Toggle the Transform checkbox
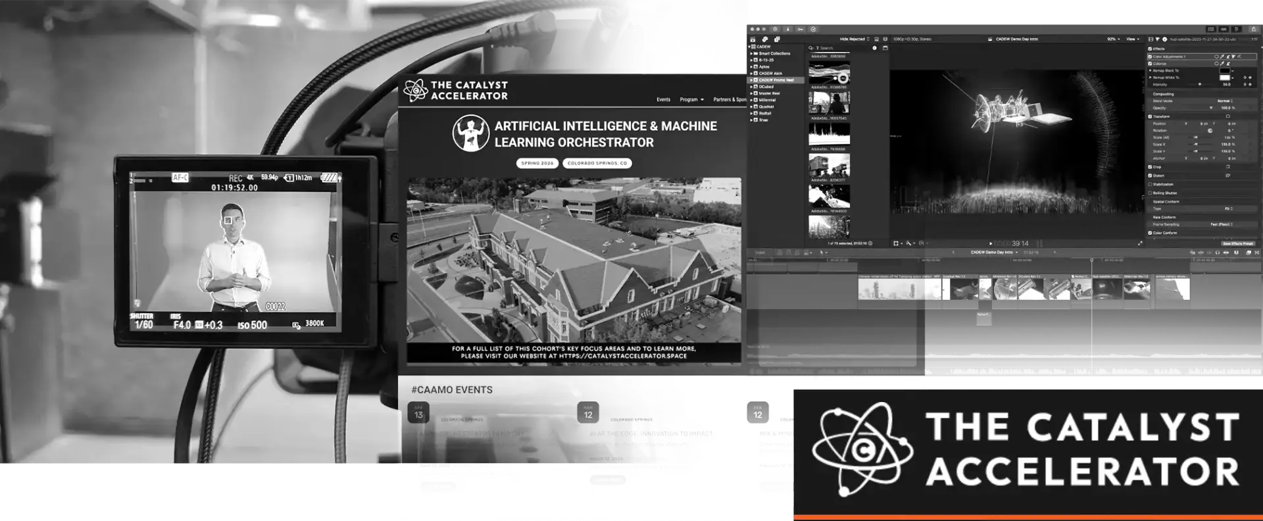Viewport: 1263px width, 521px height. [x=1150, y=116]
